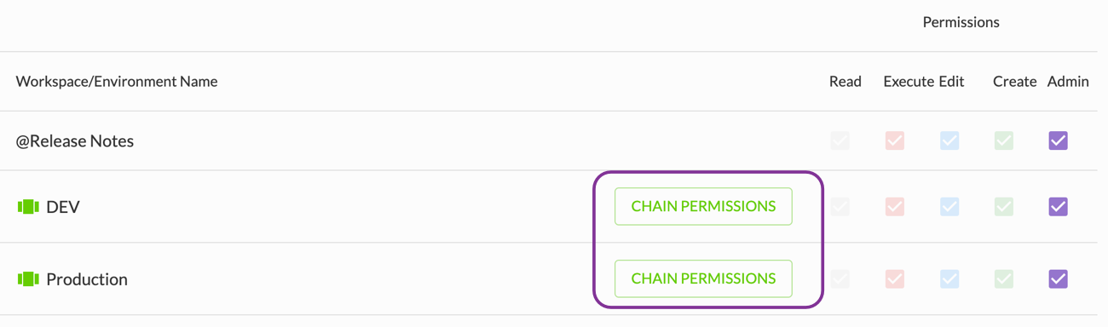This screenshot has width=1108, height=327.
Task: Toggle Create checkbox for @Release Notes
Action: pyautogui.click(x=1004, y=141)
